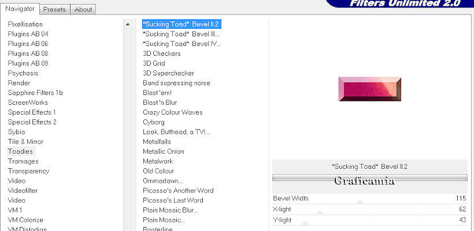Image resolution: width=474 pixels, height=231 pixels.
Task: Select Special Effects 1 category
Action: coord(32,112)
